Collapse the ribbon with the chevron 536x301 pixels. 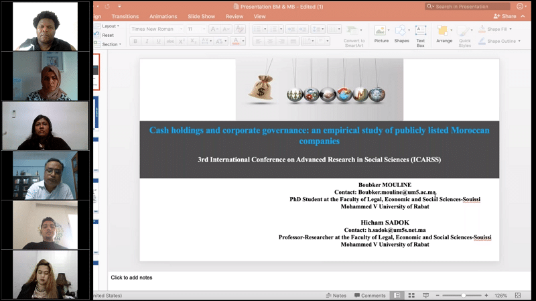[x=523, y=16]
